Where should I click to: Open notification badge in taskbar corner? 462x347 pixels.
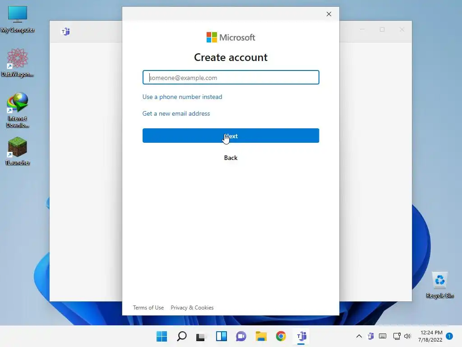coord(449,336)
